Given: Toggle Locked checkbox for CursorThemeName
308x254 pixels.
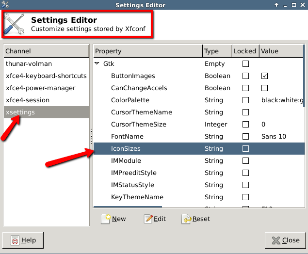Looking at the screenshot, I should (x=245, y=112).
